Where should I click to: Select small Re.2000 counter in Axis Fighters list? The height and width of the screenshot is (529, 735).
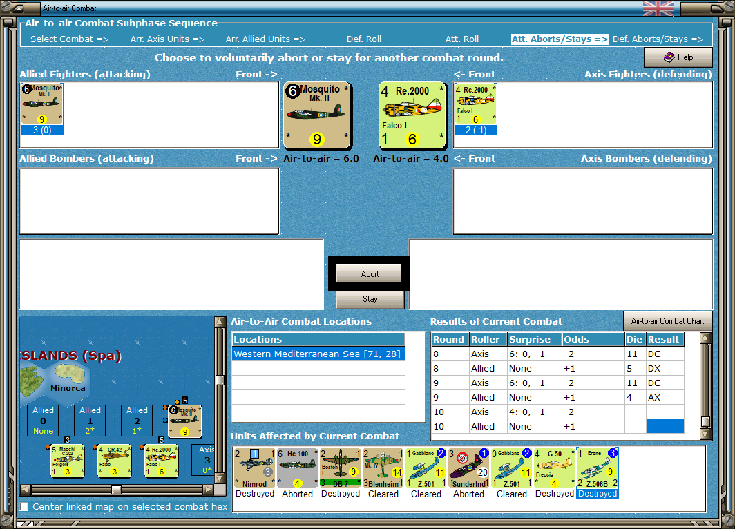[x=475, y=104]
